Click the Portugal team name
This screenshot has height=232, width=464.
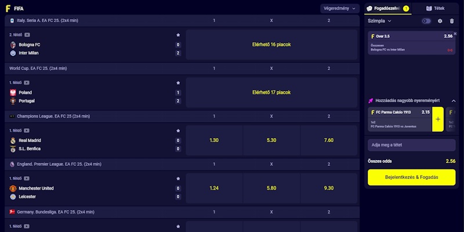pos(27,101)
